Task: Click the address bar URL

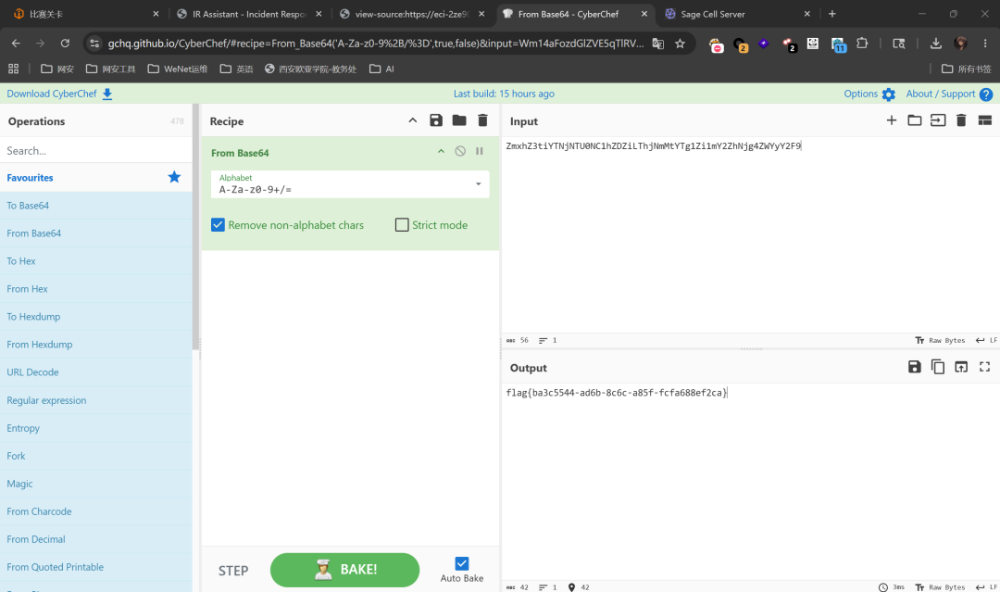Action: pos(376,44)
